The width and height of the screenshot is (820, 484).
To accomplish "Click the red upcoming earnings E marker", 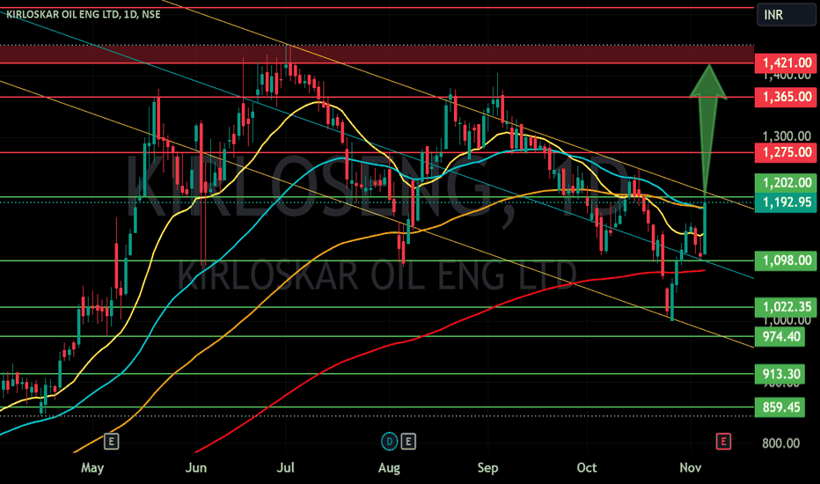I will (723, 442).
